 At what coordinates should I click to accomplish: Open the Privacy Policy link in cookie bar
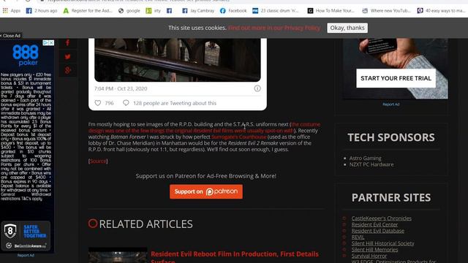point(274,28)
